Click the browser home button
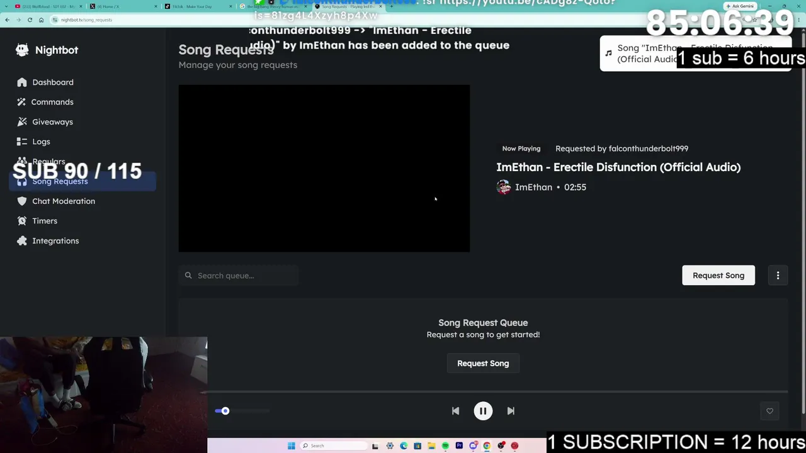The image size is (806, 453). pyautogui.click(x=41, y=20)
